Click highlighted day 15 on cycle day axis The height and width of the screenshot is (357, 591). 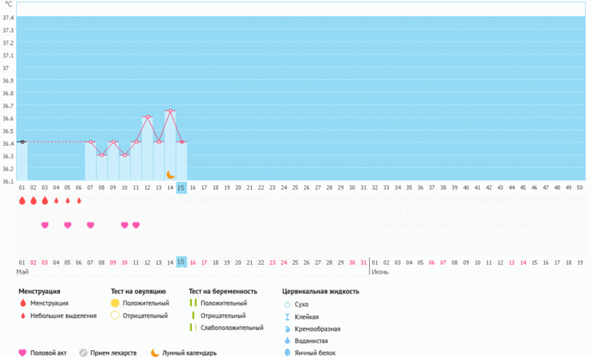(181, 188)
